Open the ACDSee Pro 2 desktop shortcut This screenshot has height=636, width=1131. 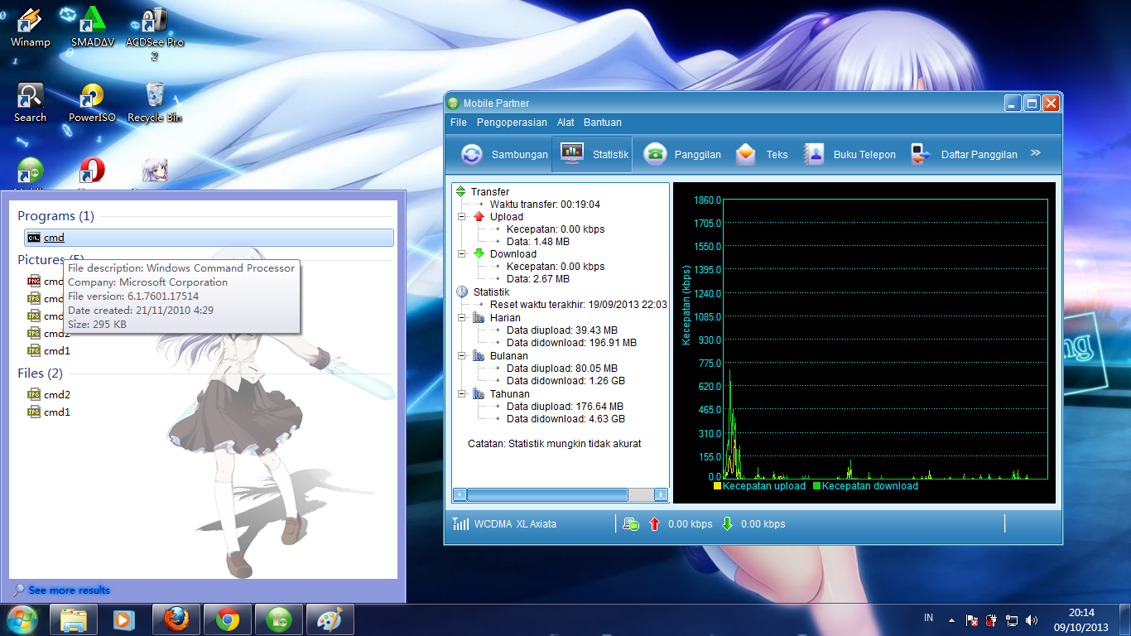point(155,33)
